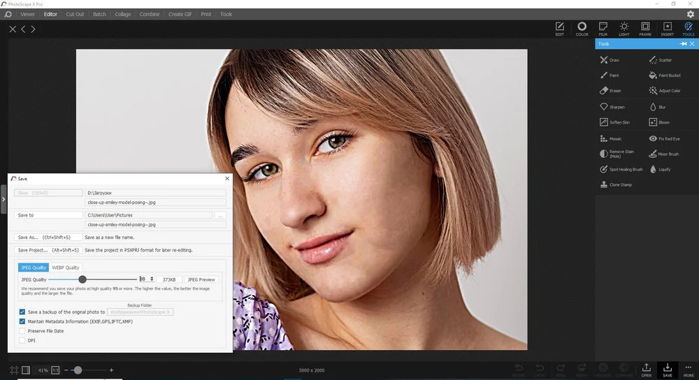Open the Collage tab
The height and width of the screenshot is (380, 699).
pos(122,14)
